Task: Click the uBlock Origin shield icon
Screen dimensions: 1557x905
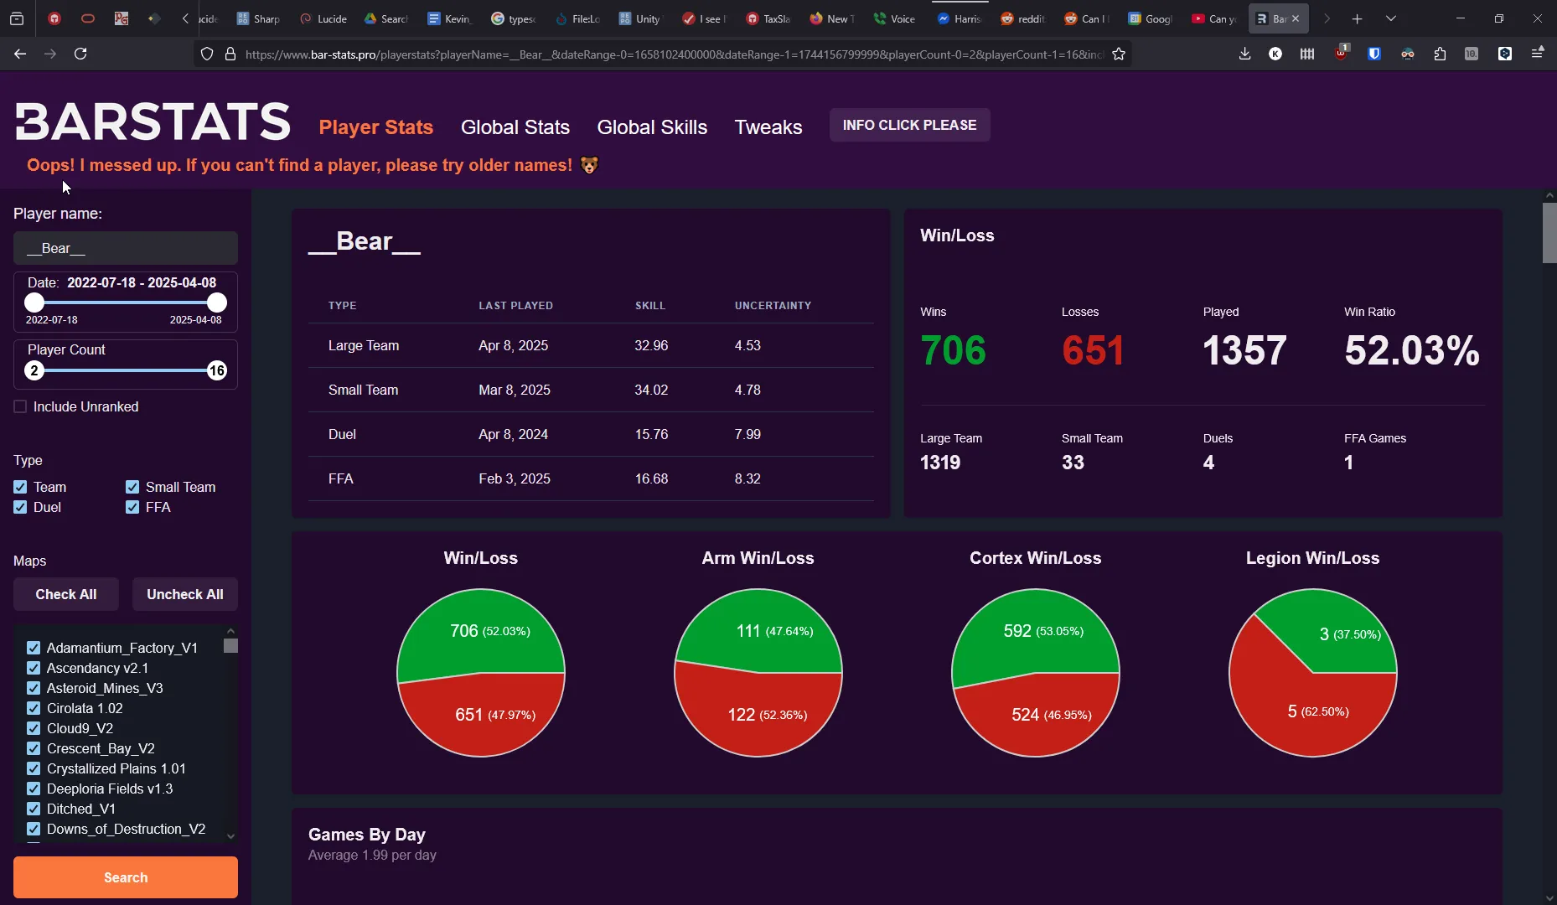Action: point(1341,54)
